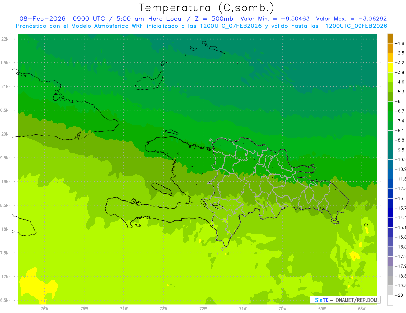Click the '74W' longitude label
Viewport: 406px width, 313px height.
click(123, 308)
